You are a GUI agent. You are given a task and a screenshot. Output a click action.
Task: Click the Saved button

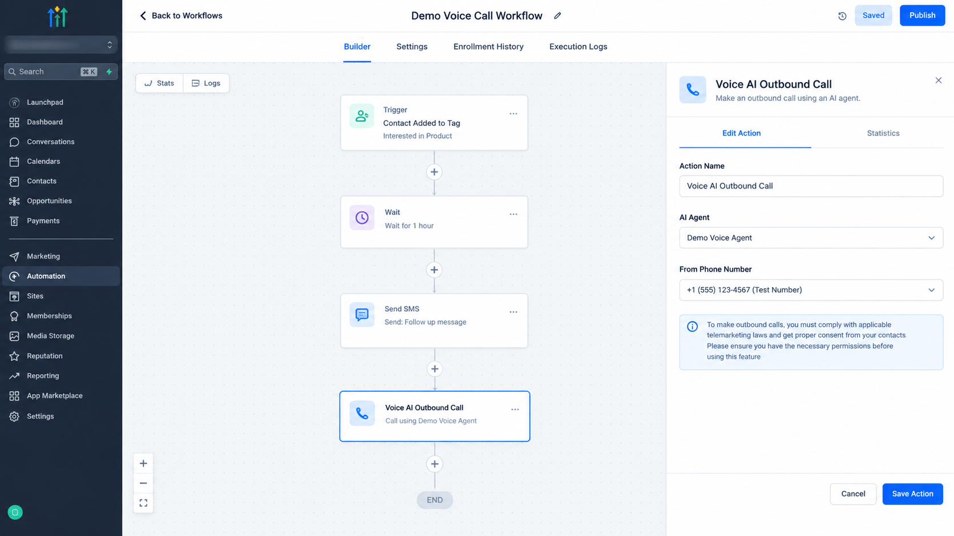[x=873, y=15]
